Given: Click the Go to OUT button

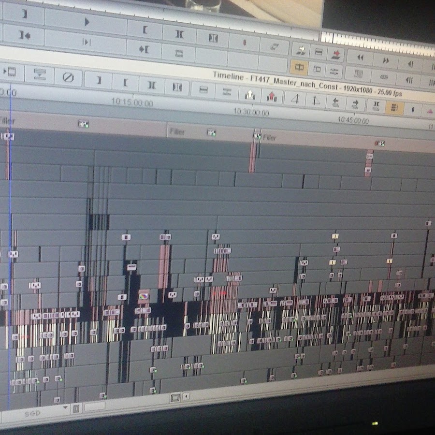Looking at the screenshot, I should (x=144, y=49).
